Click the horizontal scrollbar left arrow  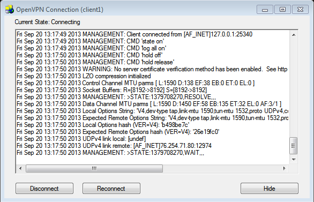(20, 168)
